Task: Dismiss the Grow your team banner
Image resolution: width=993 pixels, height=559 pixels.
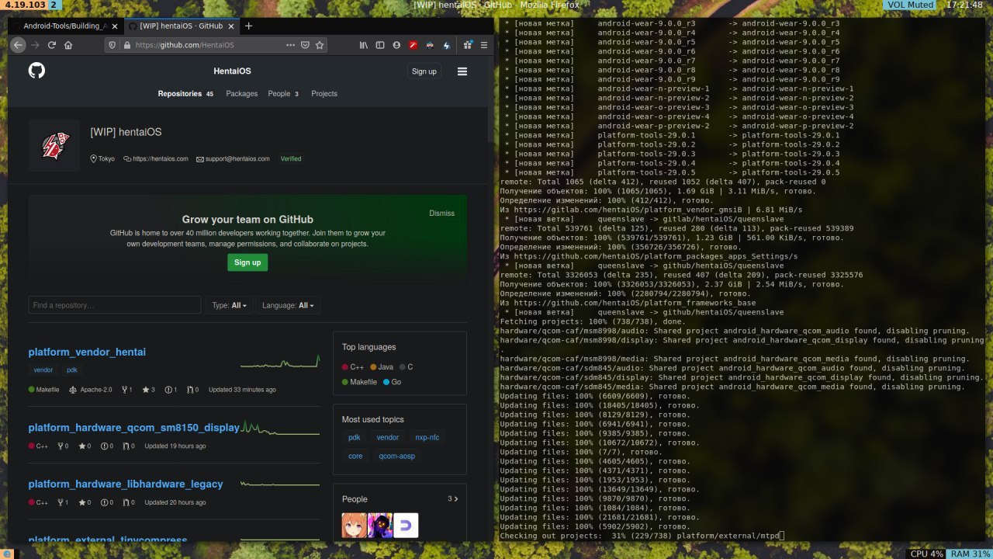Action: [441, 214]
